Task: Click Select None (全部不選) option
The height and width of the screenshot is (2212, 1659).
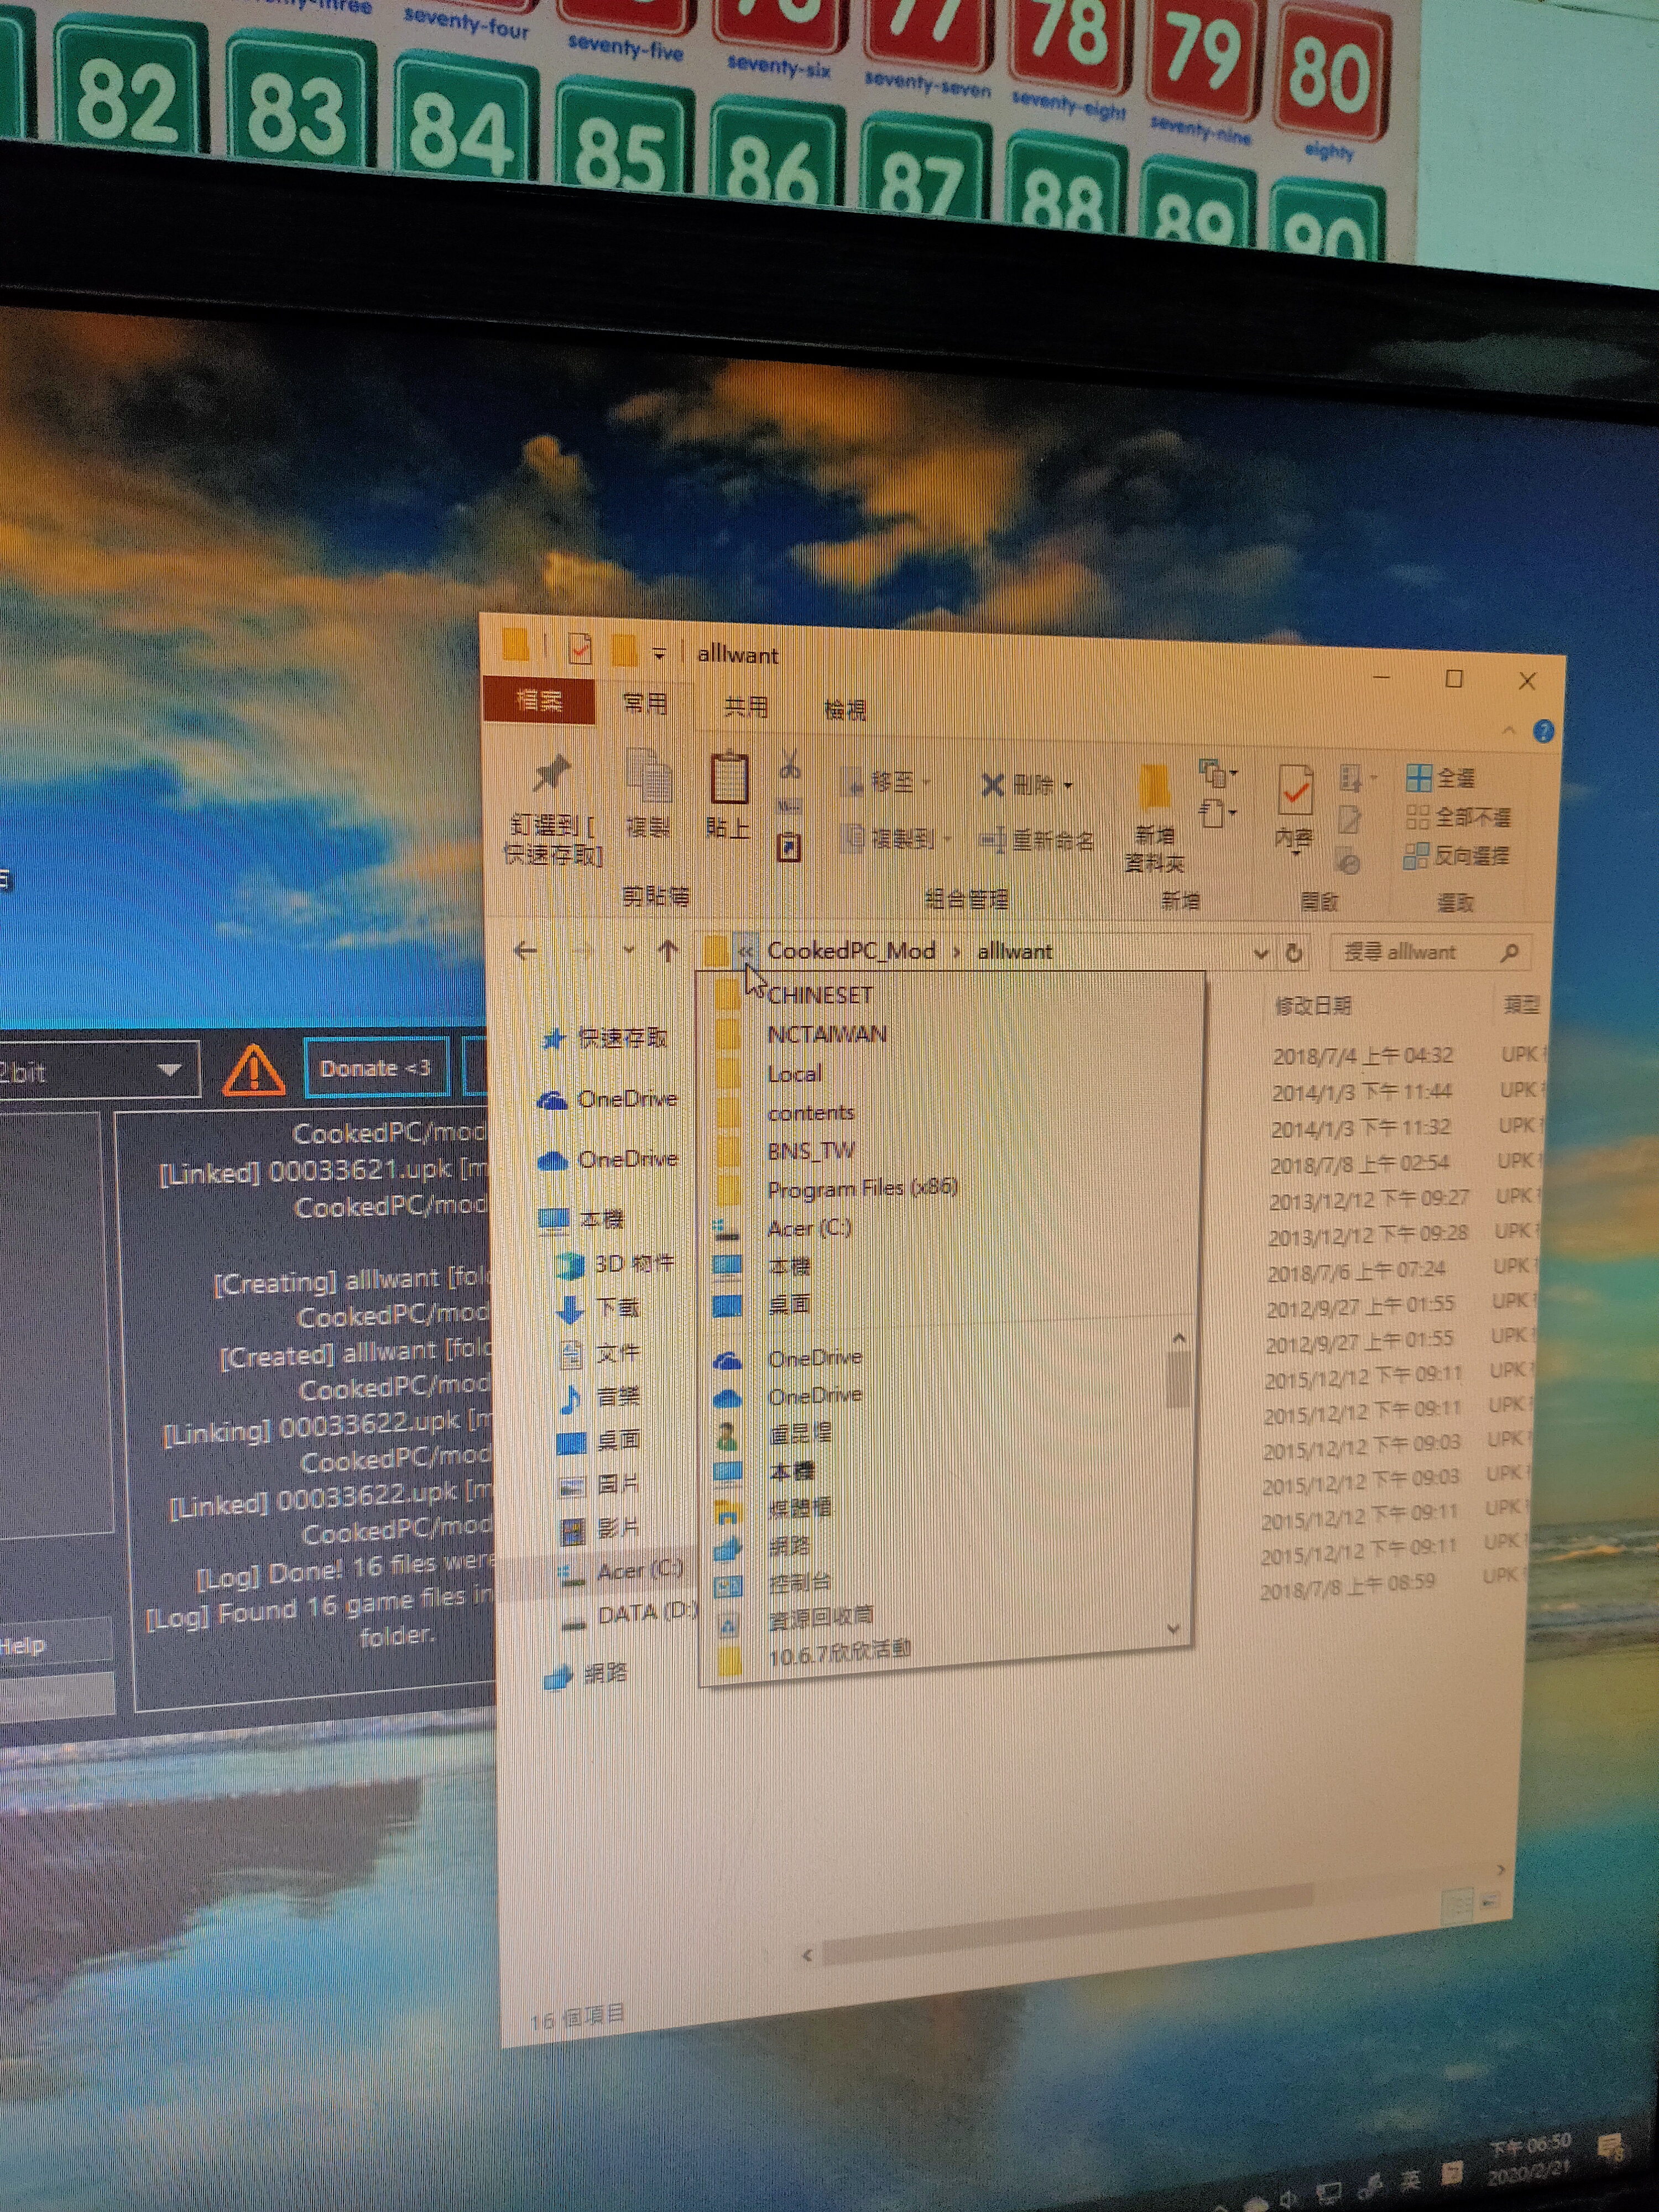Action: click(1458, 817)
